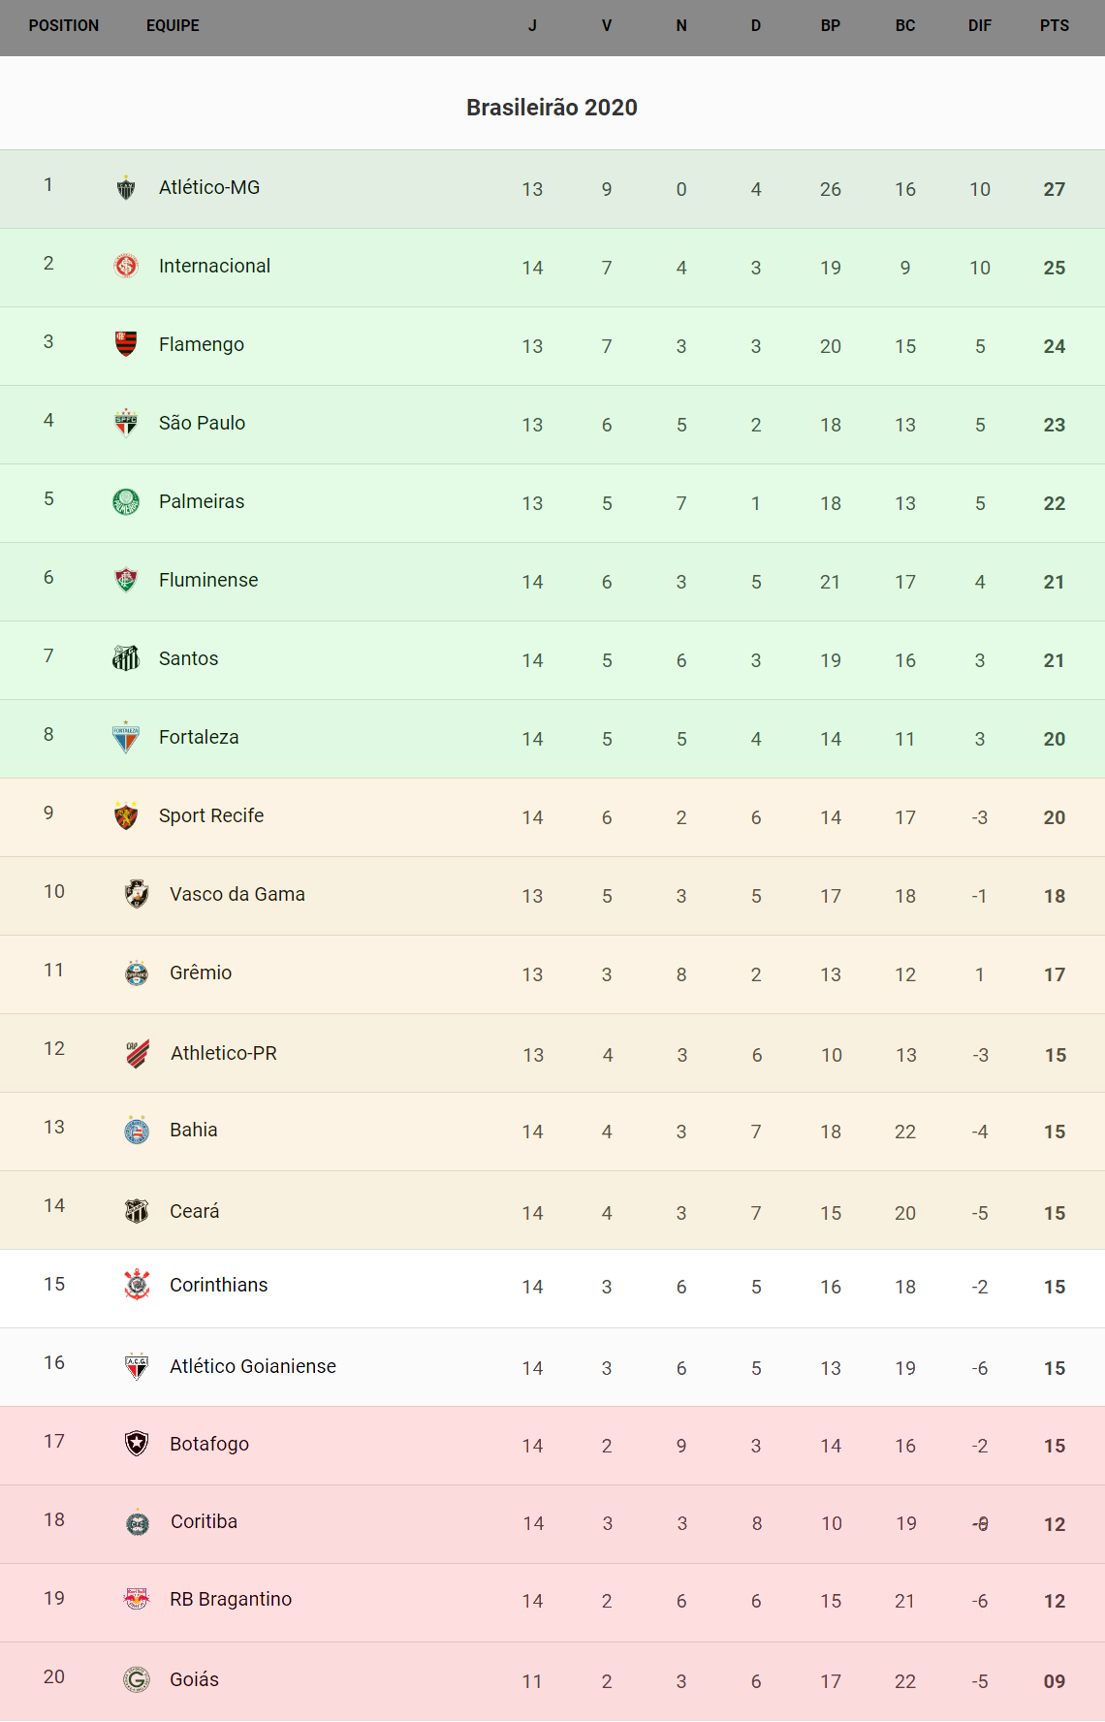Click the Fortaleza team crest
Screen dimensions: 1105x1722
(126, 738)
